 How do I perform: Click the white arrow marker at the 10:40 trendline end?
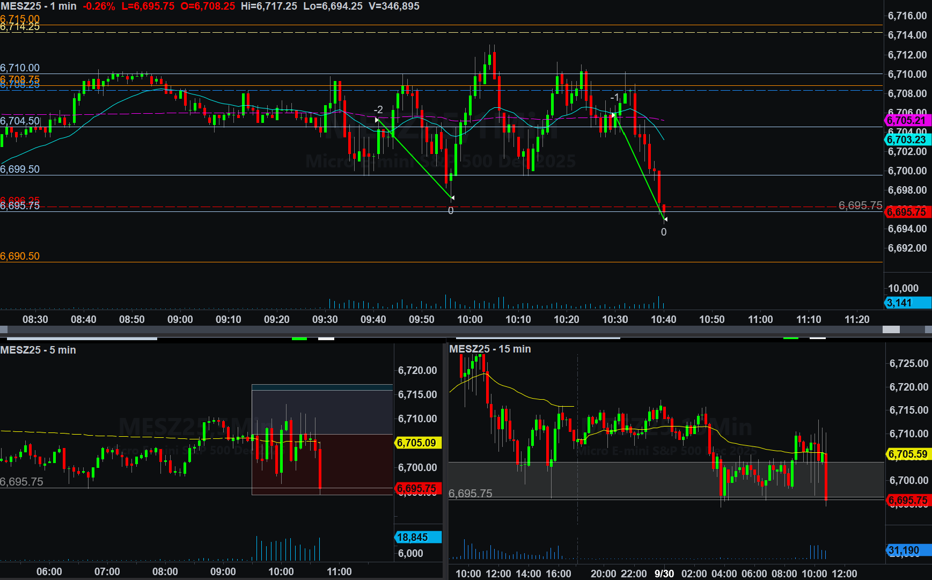[x=665, y=219]
